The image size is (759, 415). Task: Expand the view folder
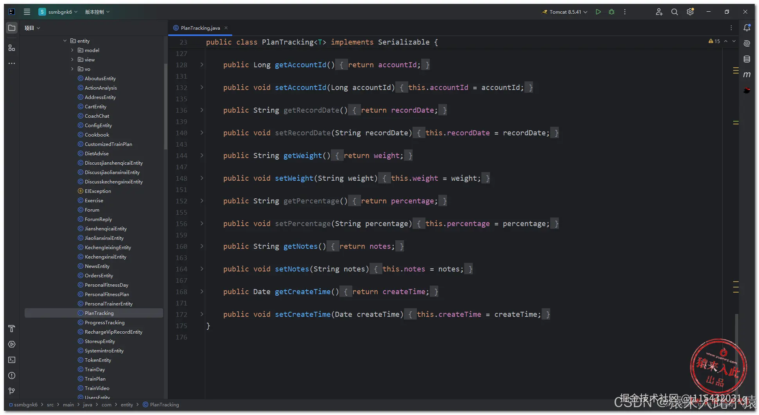(x=72, y=59)
